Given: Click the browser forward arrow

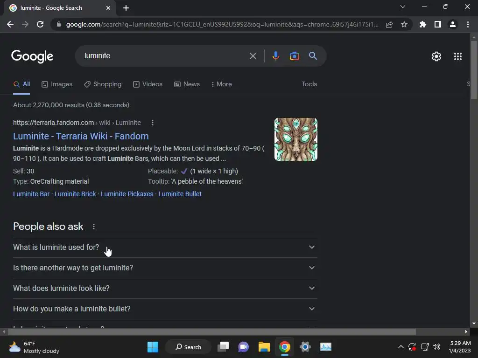Looking at the screenshot, I should coord(25,24).
